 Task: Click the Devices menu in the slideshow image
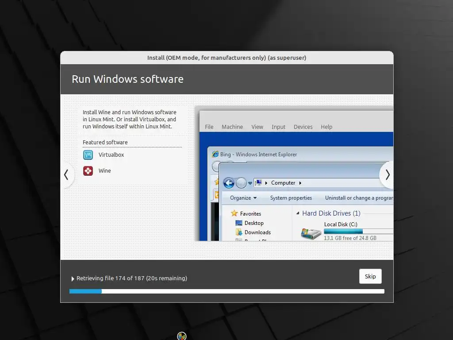coord(303,127)
